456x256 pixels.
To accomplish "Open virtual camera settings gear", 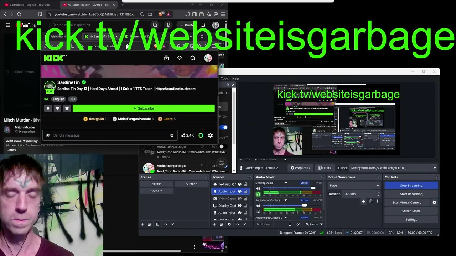I will (x=434, y=203).
